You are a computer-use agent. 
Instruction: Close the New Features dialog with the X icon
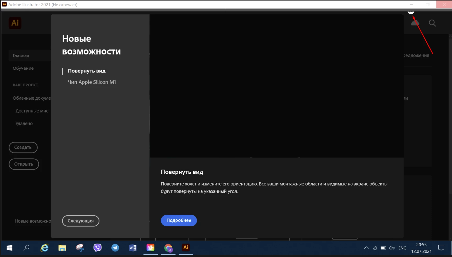(x=411, y=12)
